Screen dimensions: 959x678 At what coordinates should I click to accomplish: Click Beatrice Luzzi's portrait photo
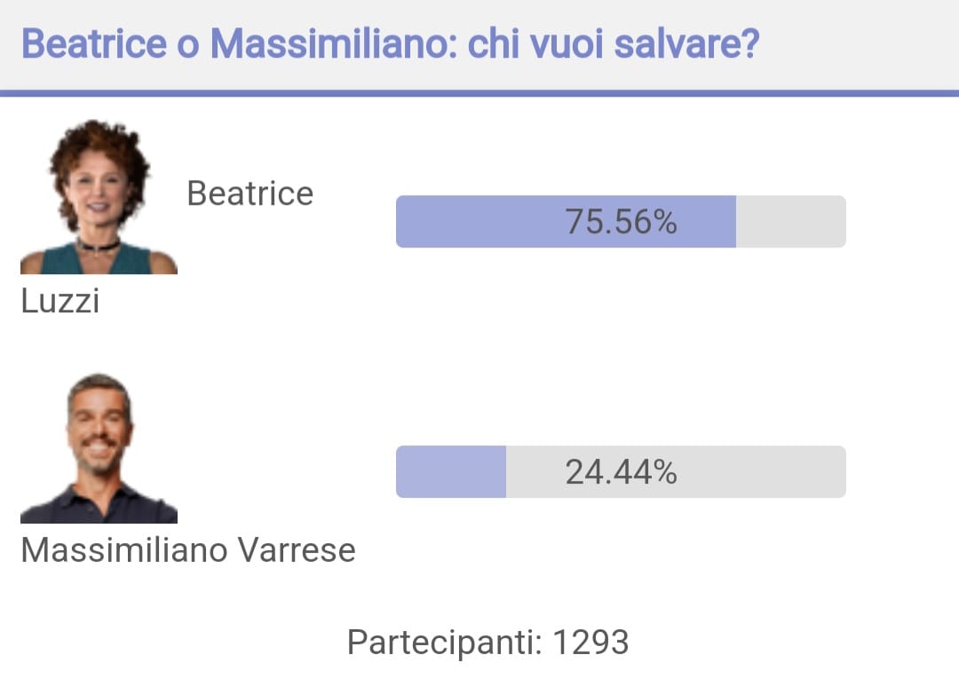click(x=99, y=196)
